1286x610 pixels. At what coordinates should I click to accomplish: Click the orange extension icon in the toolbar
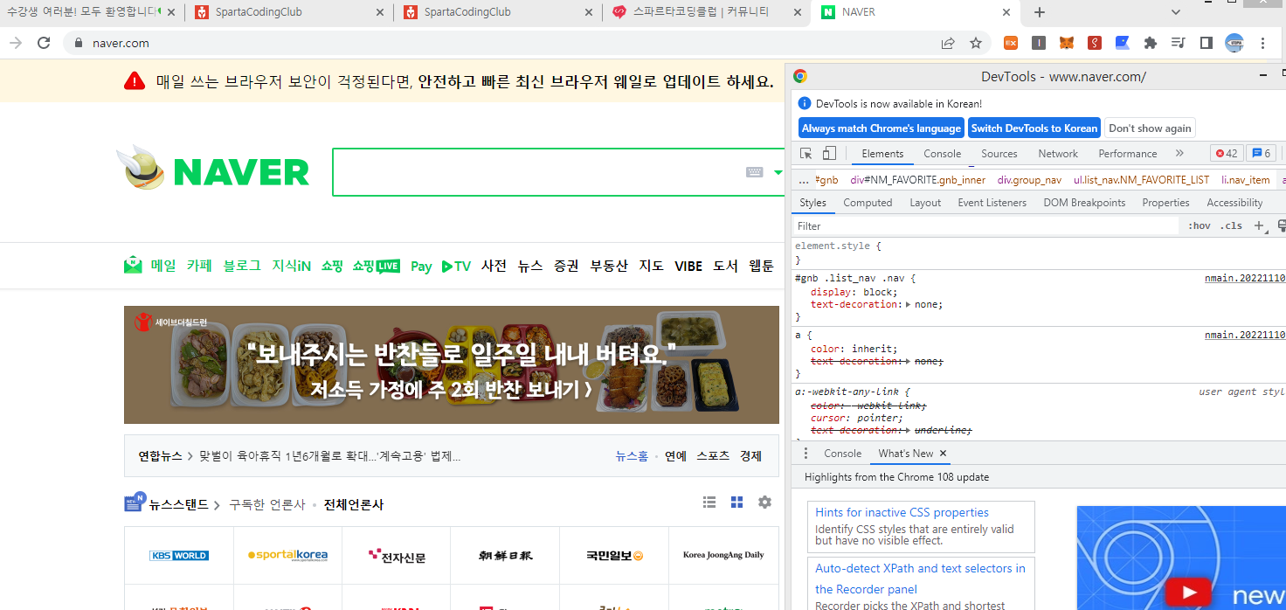(1010, 43)
